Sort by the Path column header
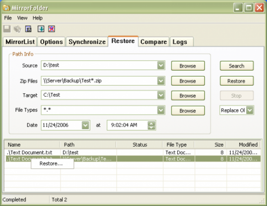The height and width of the screenshot is (206, 267). click(x=88, y=145)
